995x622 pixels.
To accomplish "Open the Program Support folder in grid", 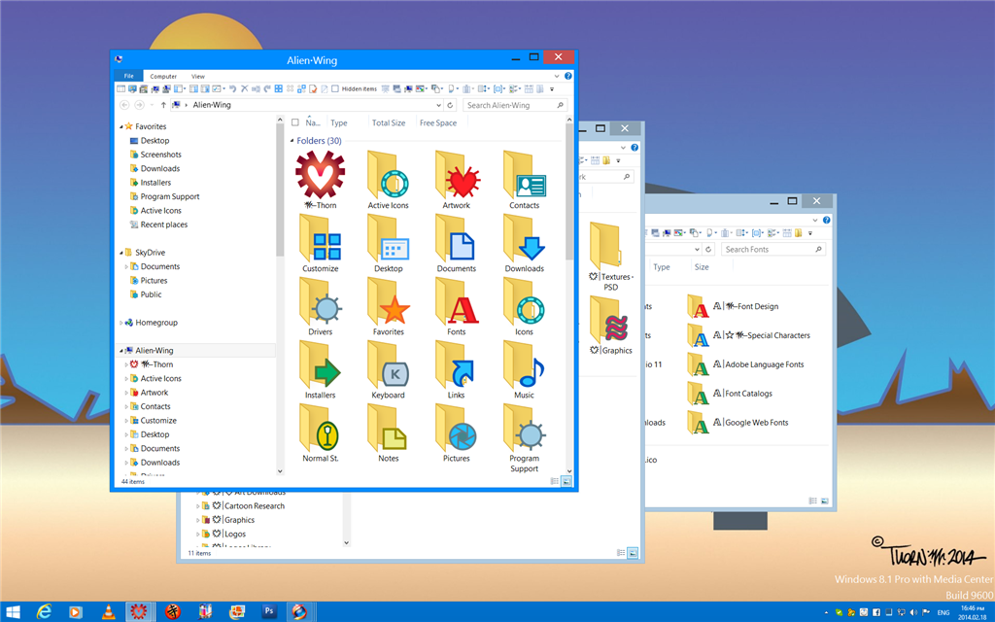I will pos(524,428).
